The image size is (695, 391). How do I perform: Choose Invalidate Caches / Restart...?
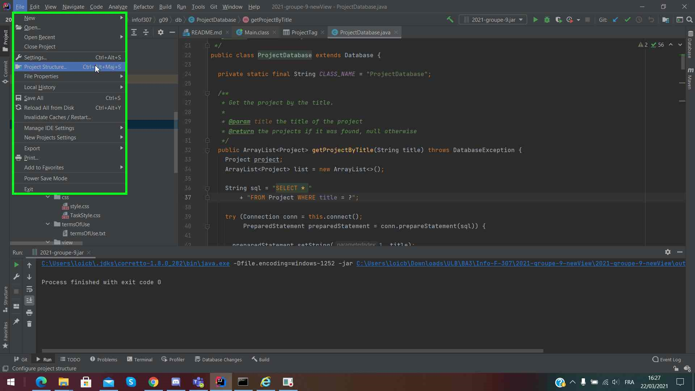click(70, 117)
